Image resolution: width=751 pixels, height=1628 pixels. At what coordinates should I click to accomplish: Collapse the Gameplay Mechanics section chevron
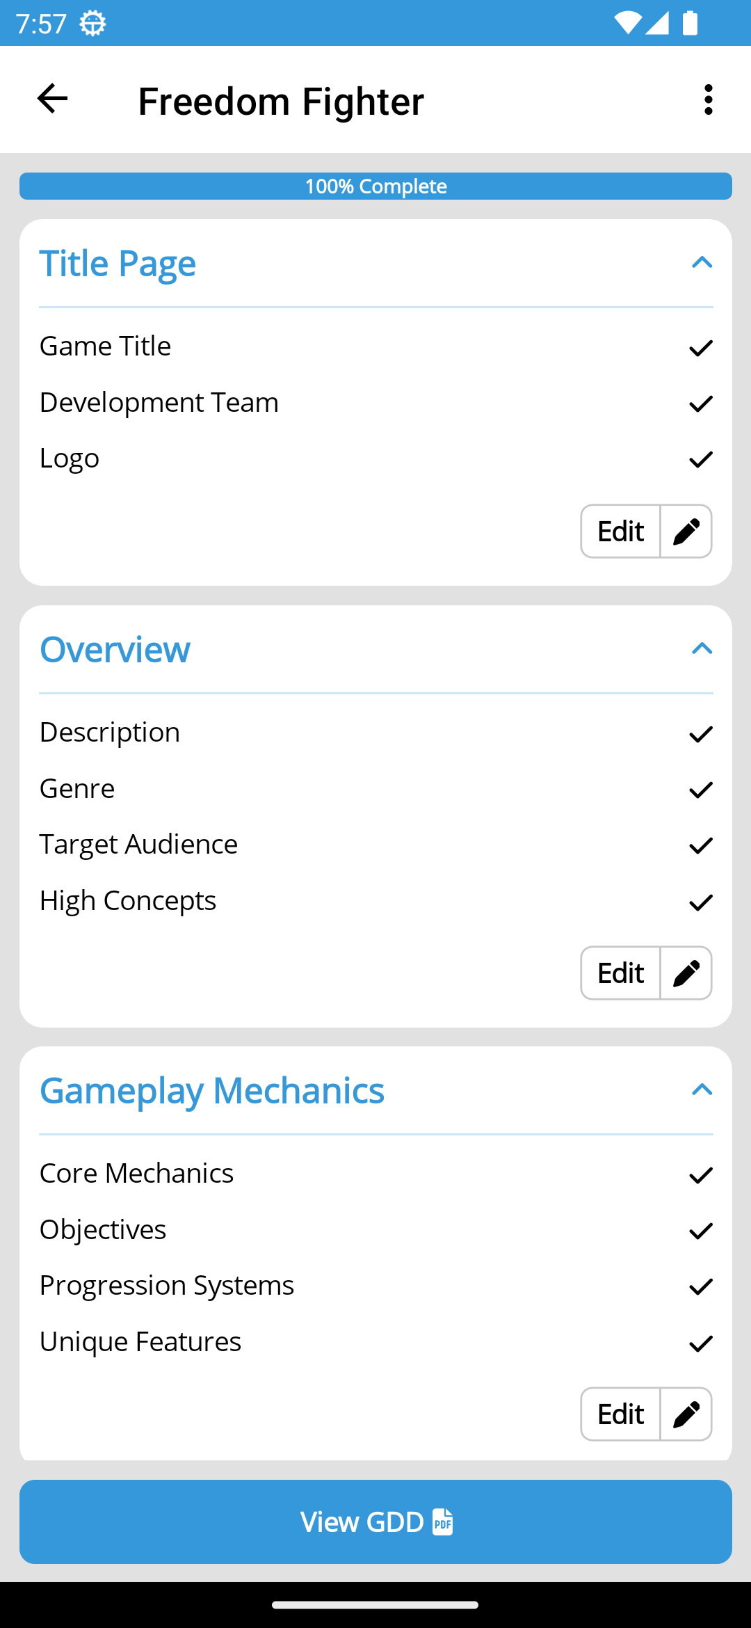tap(702, 1090)
